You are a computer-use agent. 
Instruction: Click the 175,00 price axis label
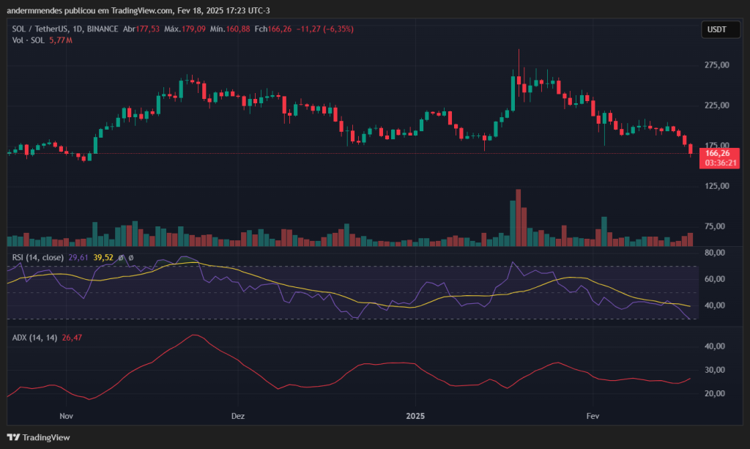point(716,144)
